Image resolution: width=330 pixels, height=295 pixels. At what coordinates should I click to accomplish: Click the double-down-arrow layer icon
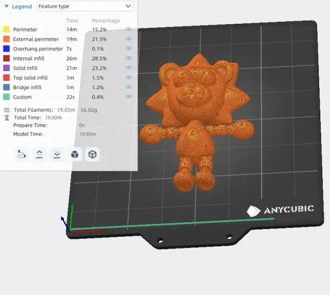click(x=57, y=154)
